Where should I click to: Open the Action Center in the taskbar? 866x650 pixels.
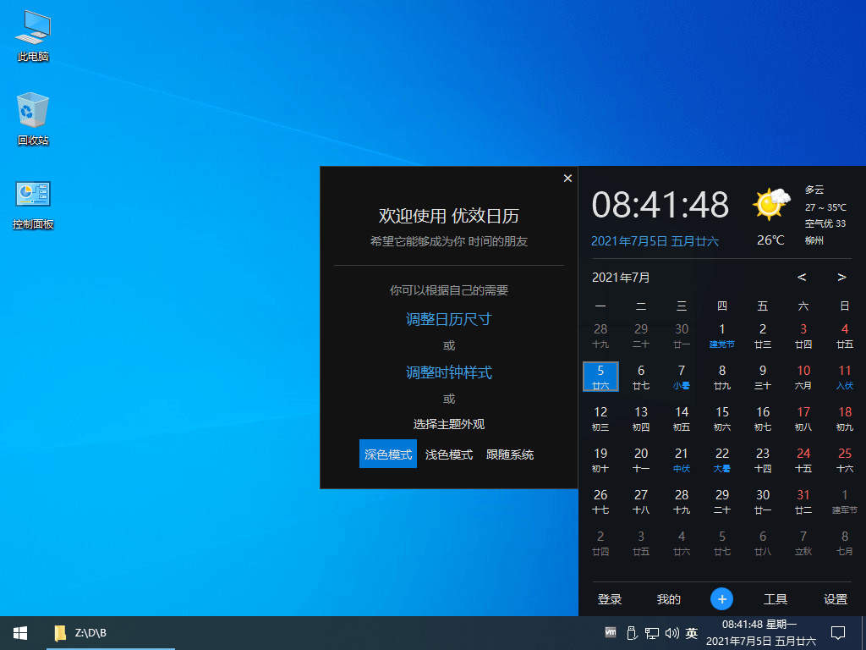tap(836, 632)
